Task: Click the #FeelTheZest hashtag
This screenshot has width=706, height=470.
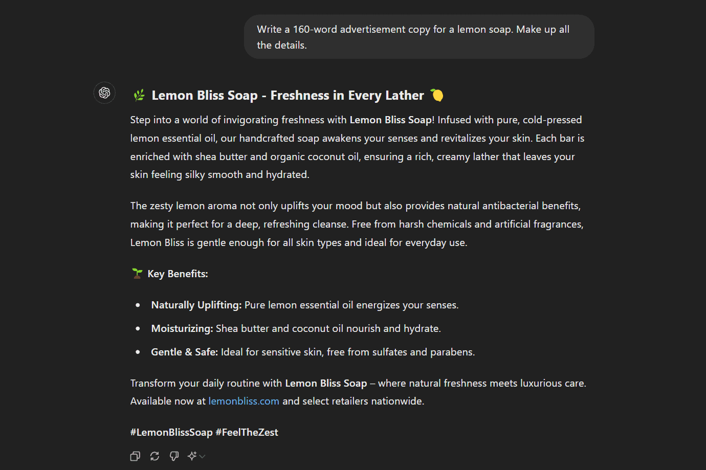Action: pyautogui.click(x=247, y=433)
